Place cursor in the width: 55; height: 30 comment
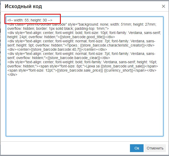169x156 pixels. 30,20
